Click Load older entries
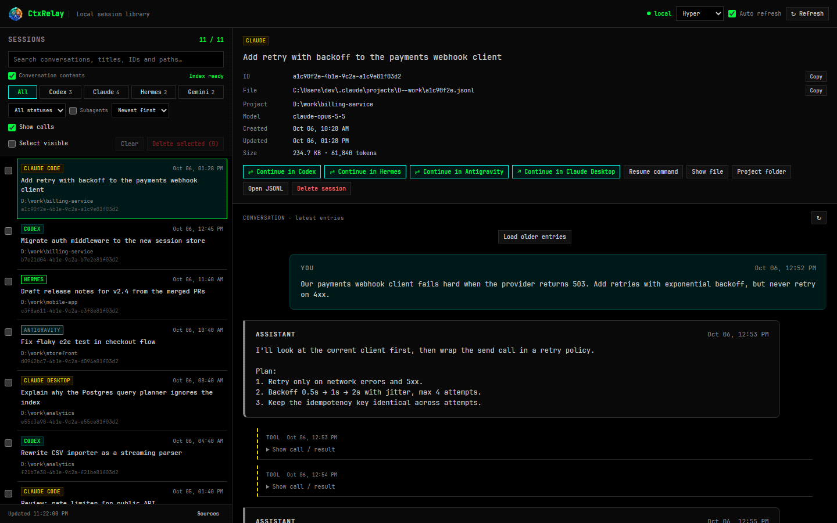Image resolution: width=837 pixels, height=523 pixels. [535, 237]
